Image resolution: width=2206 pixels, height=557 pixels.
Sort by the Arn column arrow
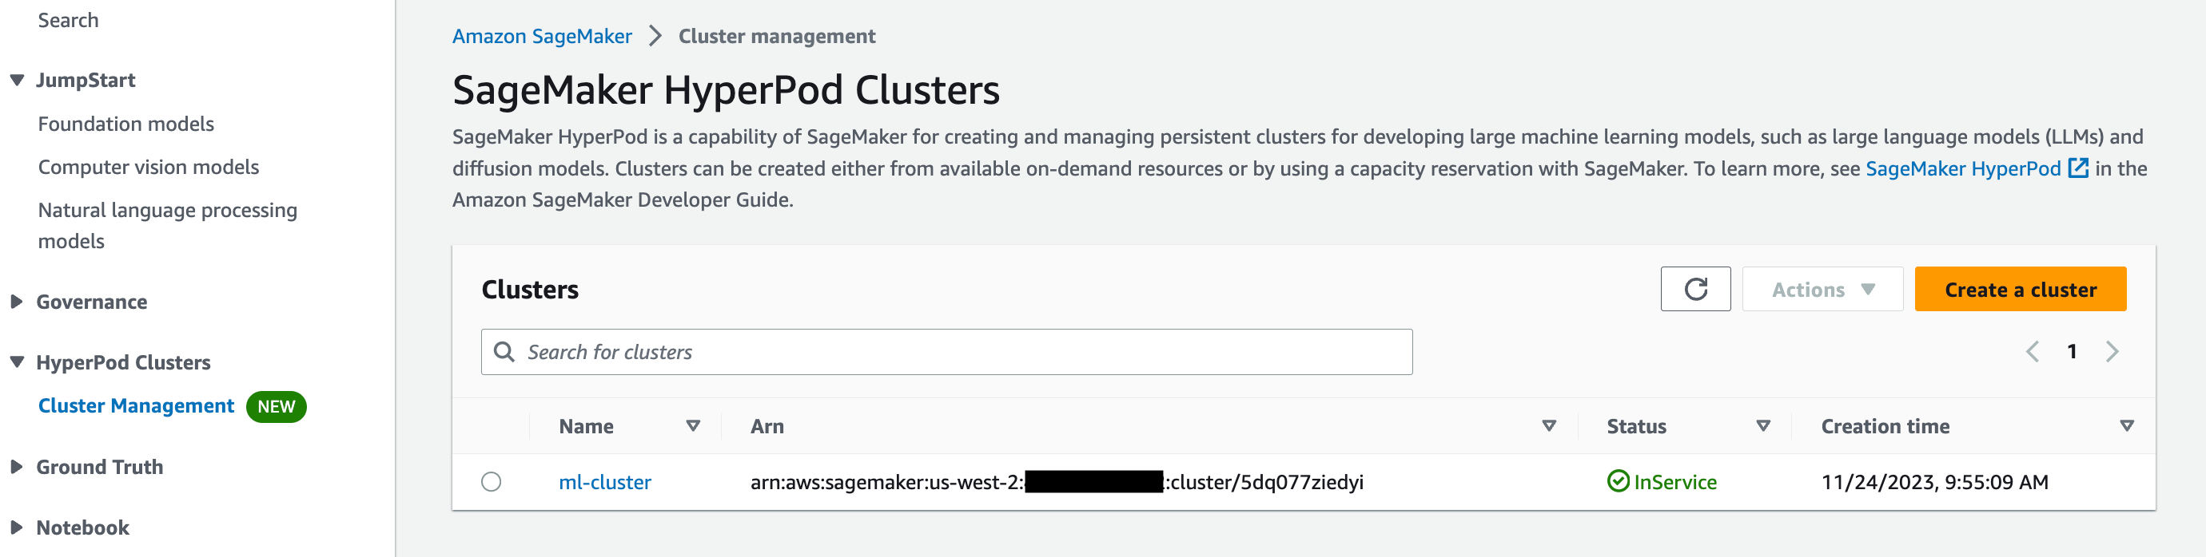point(1548,426)
